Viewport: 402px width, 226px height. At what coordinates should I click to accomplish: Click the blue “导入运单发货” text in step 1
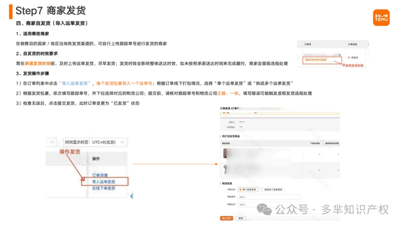(x=74, y=83)
